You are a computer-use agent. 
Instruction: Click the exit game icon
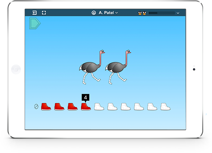click(x=34, y=13)
